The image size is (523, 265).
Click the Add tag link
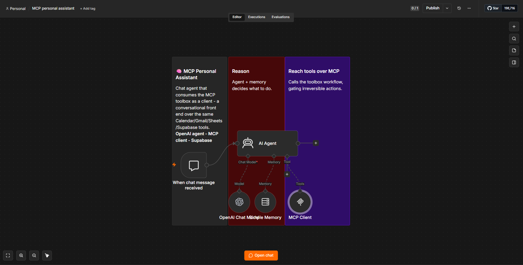pyautogui.click(x=88, y=9)
